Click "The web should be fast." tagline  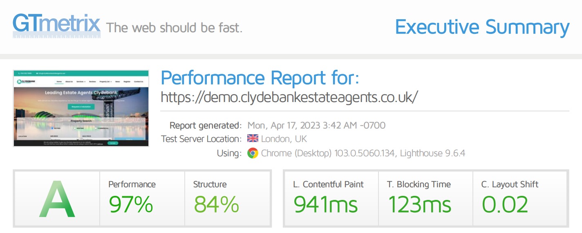coord(174,28)
